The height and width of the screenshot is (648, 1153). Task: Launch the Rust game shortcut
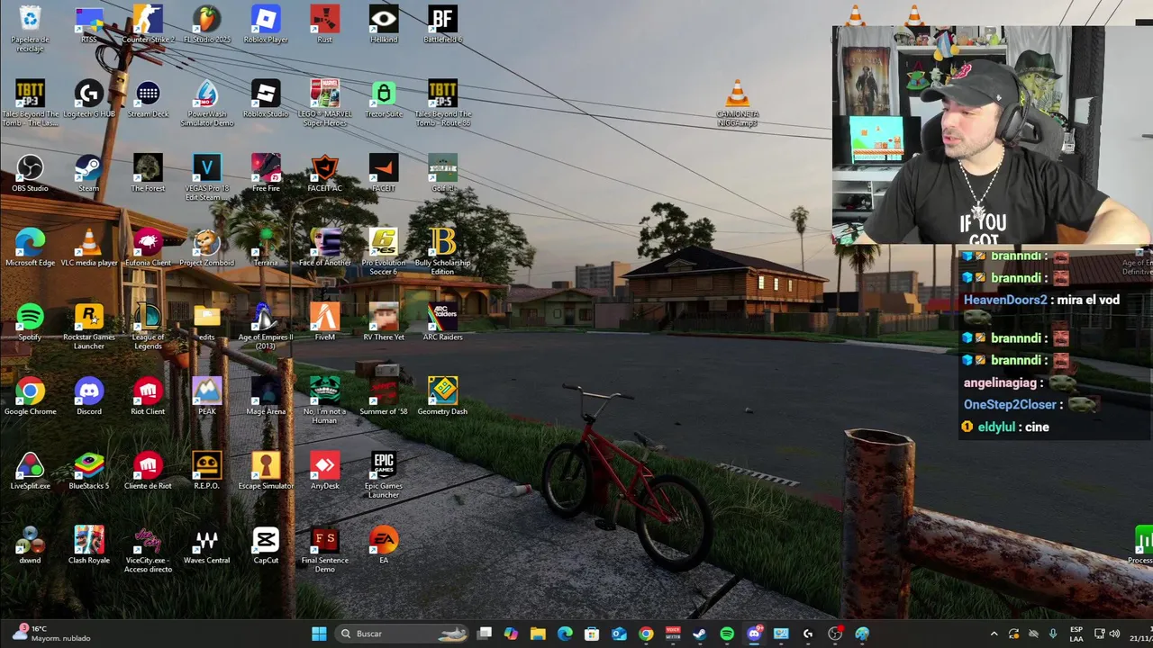pyautogui.click(x=324, y=24)
